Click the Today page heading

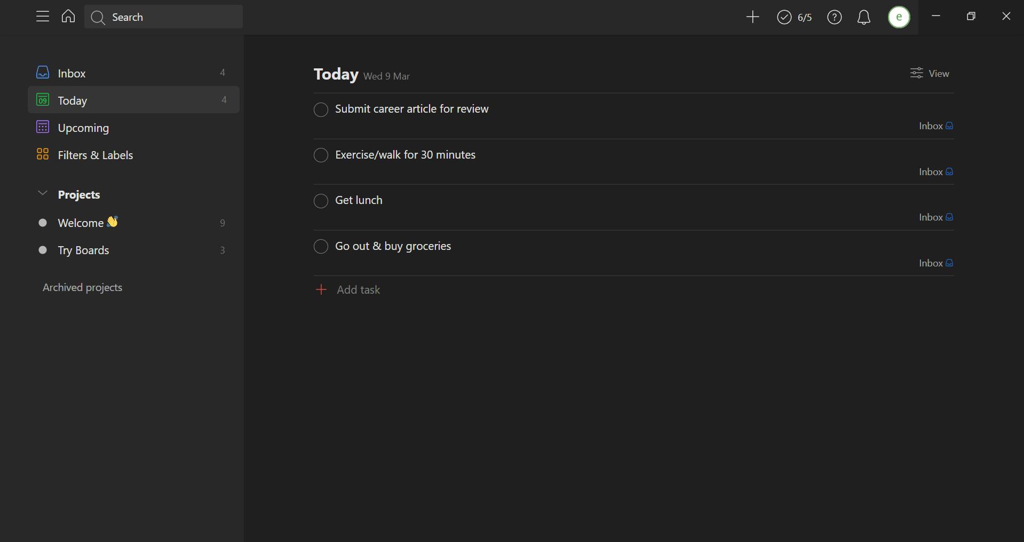pos(336,74)
